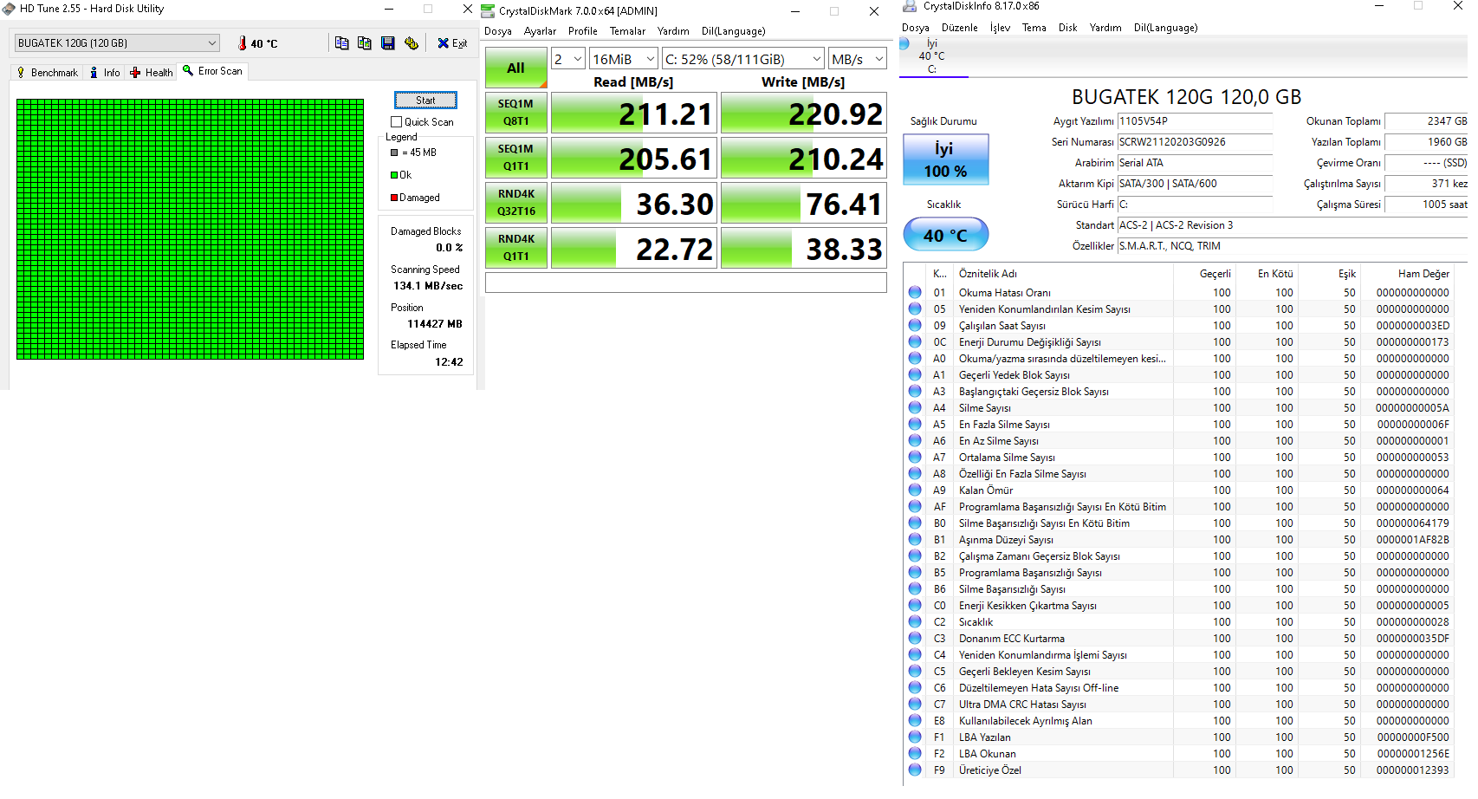Viewport: 1478px width, 799px height.
Task: Click the CrystalDiskInfo title bar app icon
Action: (x=910, y=6)
